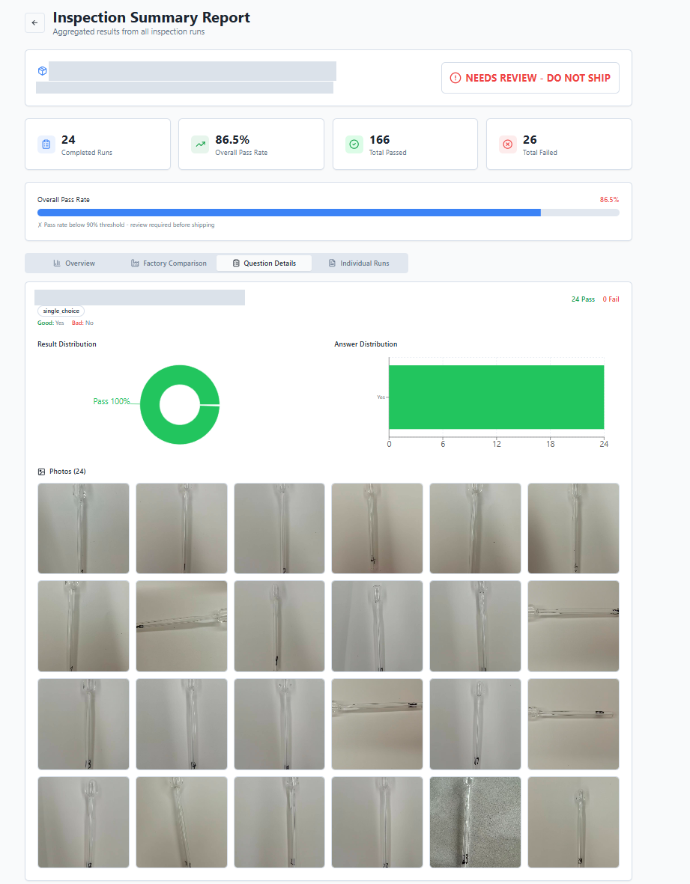Image resolution: width=690 pixels, height=884 pixels.
Task: Click the red 86.5% label above progress bar
Action: click(x=609, y=200)
